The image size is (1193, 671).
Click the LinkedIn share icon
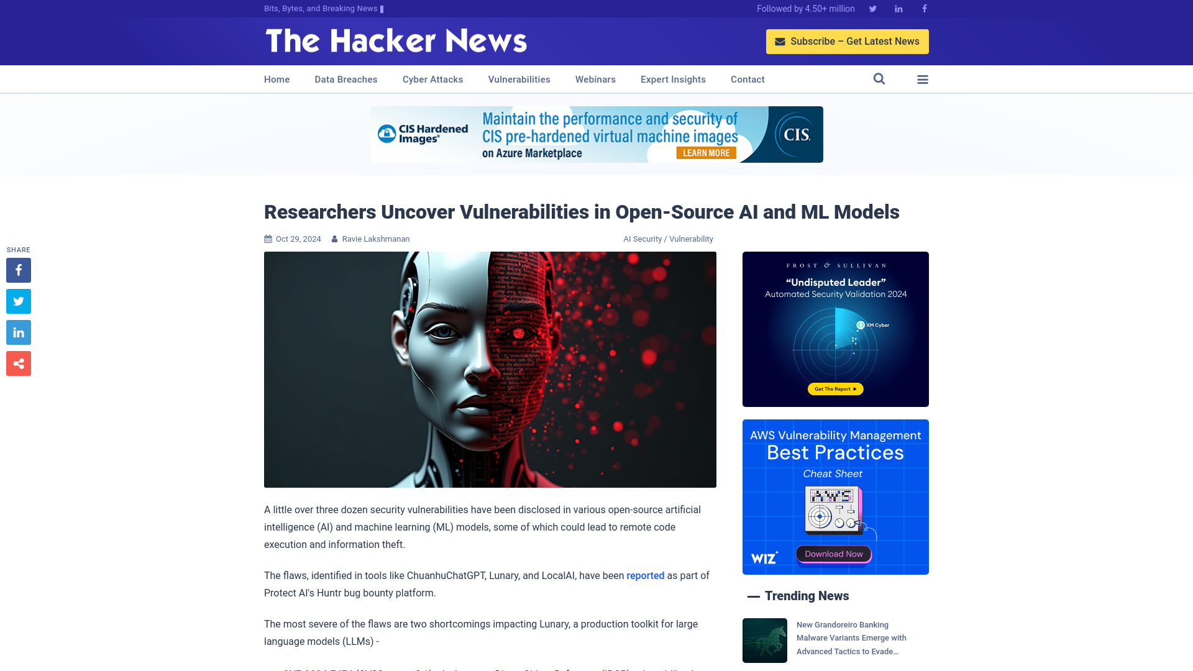(x=18, y=332)
